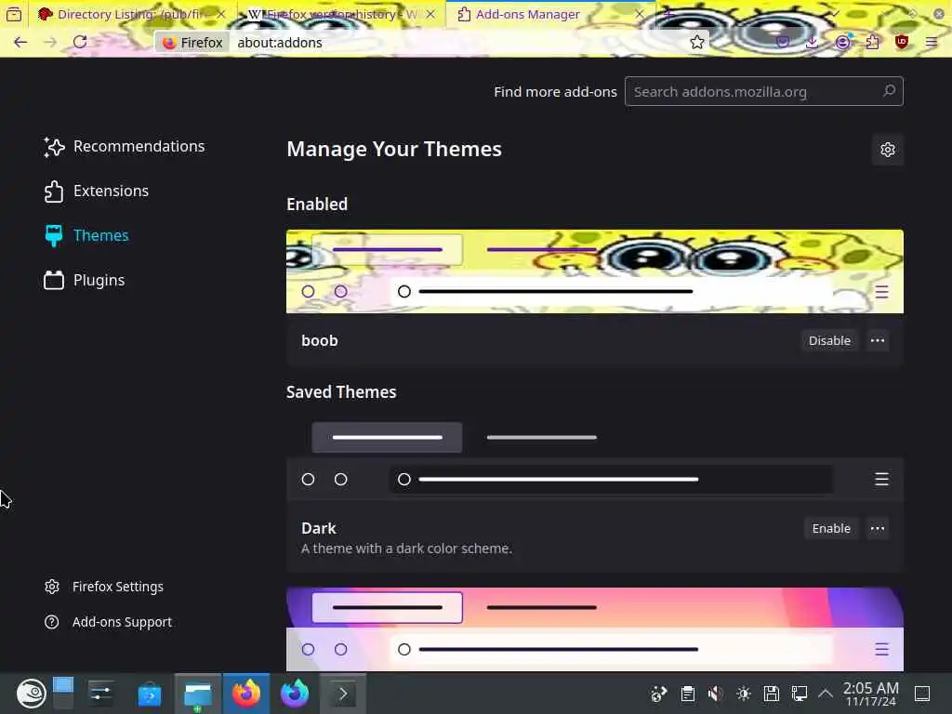952x714 pixels.
Task: Open the muted volume tray icon
Action: pos(715,694)
